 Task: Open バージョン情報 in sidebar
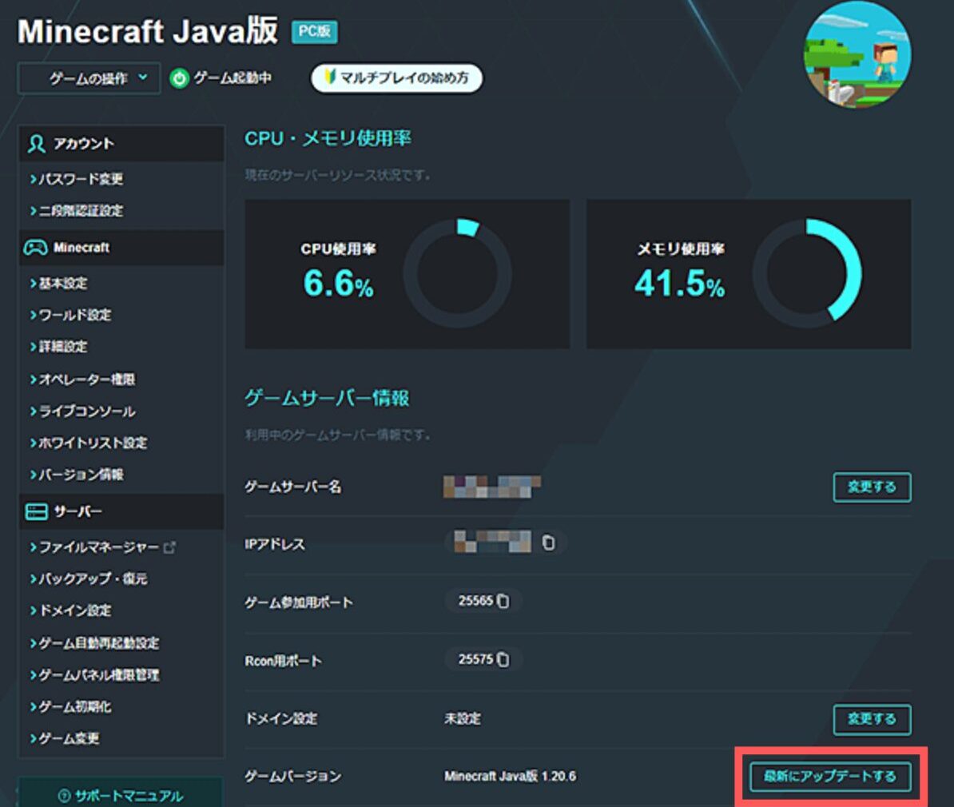[81, 474]
